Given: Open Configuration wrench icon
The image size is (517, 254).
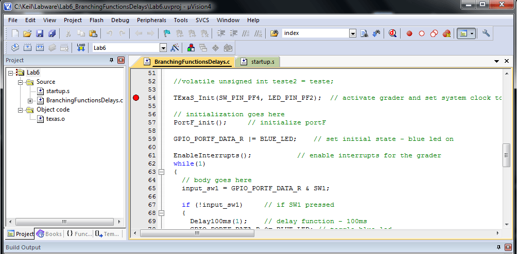Looking at the screenshot, I should coord(486,33).
